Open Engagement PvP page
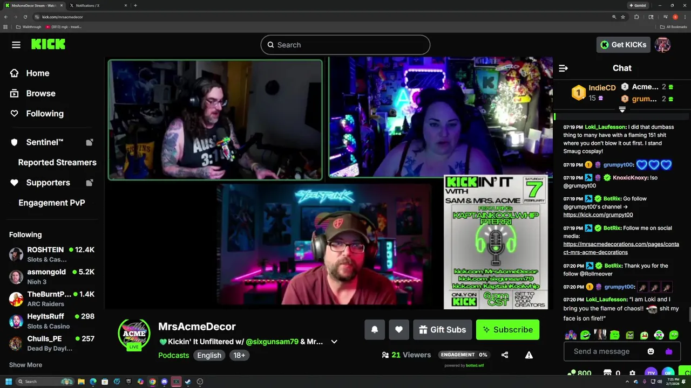This screenshot has width=691, height=388. [52, 203]
